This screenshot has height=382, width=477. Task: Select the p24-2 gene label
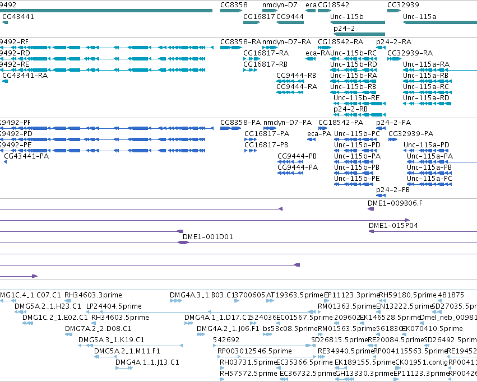click(x=344, y=28)
